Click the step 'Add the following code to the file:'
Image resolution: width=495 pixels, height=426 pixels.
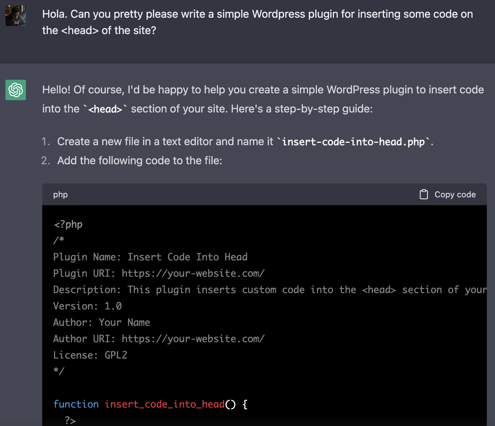(x=140, y=161)
